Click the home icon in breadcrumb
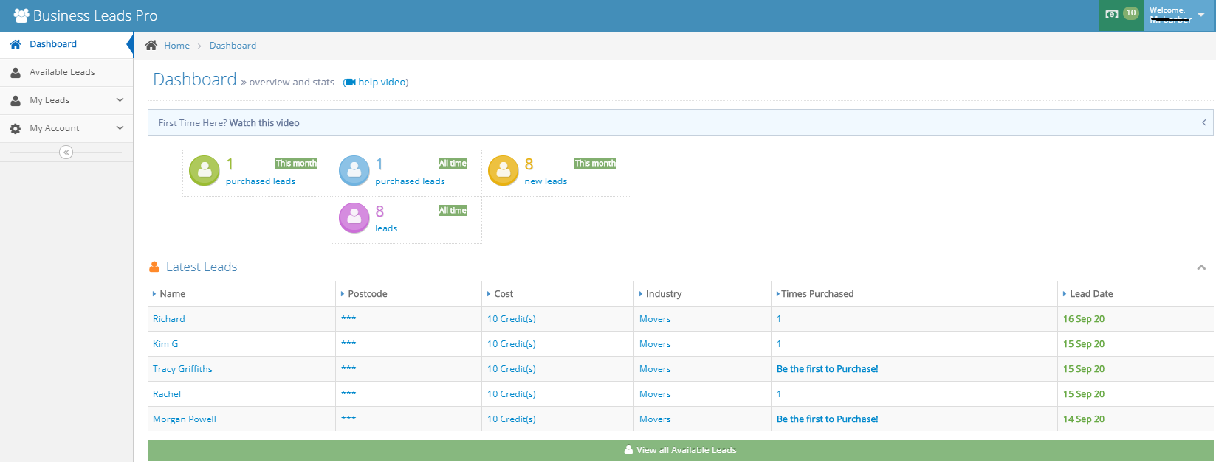This screenshot has width=1216, height=462. coord(151,45)
